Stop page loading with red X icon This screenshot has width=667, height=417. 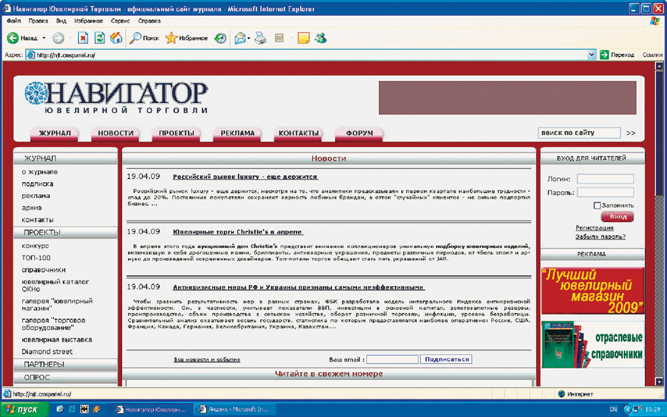pyautogui.click(x=83, y=39)
